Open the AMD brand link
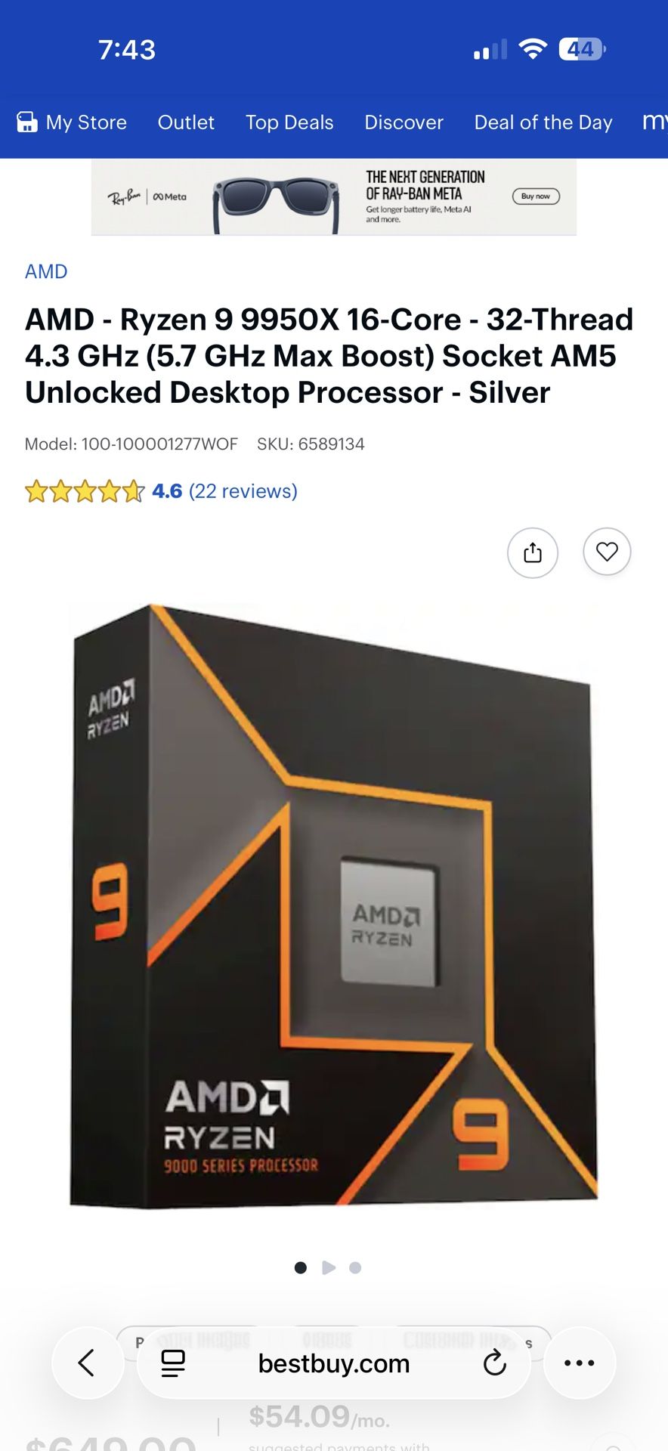The image size is (668, 1451). (x=46, y=271)
